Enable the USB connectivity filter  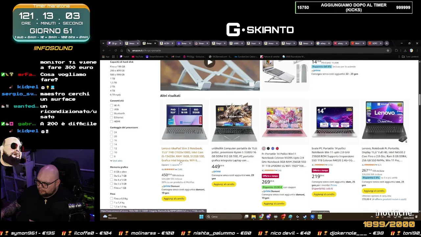click(x=111, y=109)
